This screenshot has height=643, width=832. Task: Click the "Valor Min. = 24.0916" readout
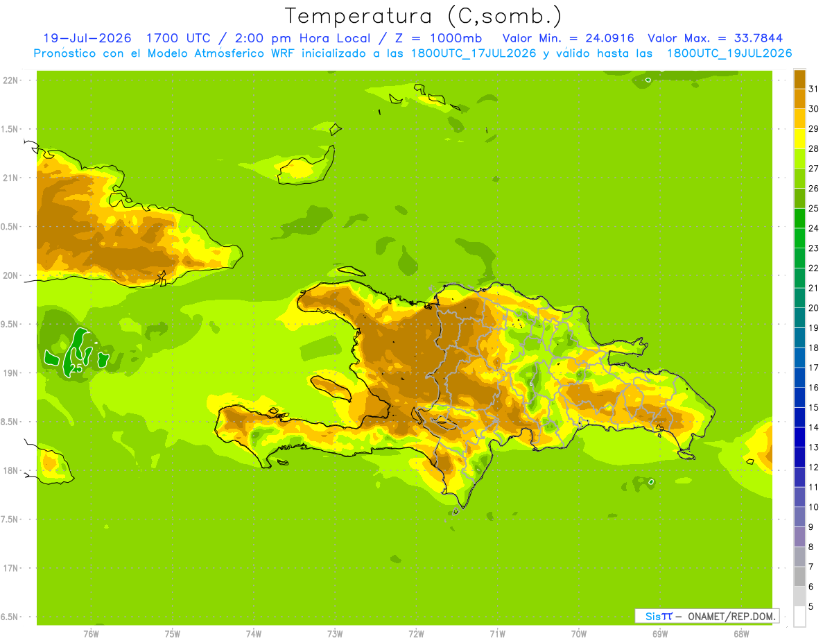[x=568, y=38]
